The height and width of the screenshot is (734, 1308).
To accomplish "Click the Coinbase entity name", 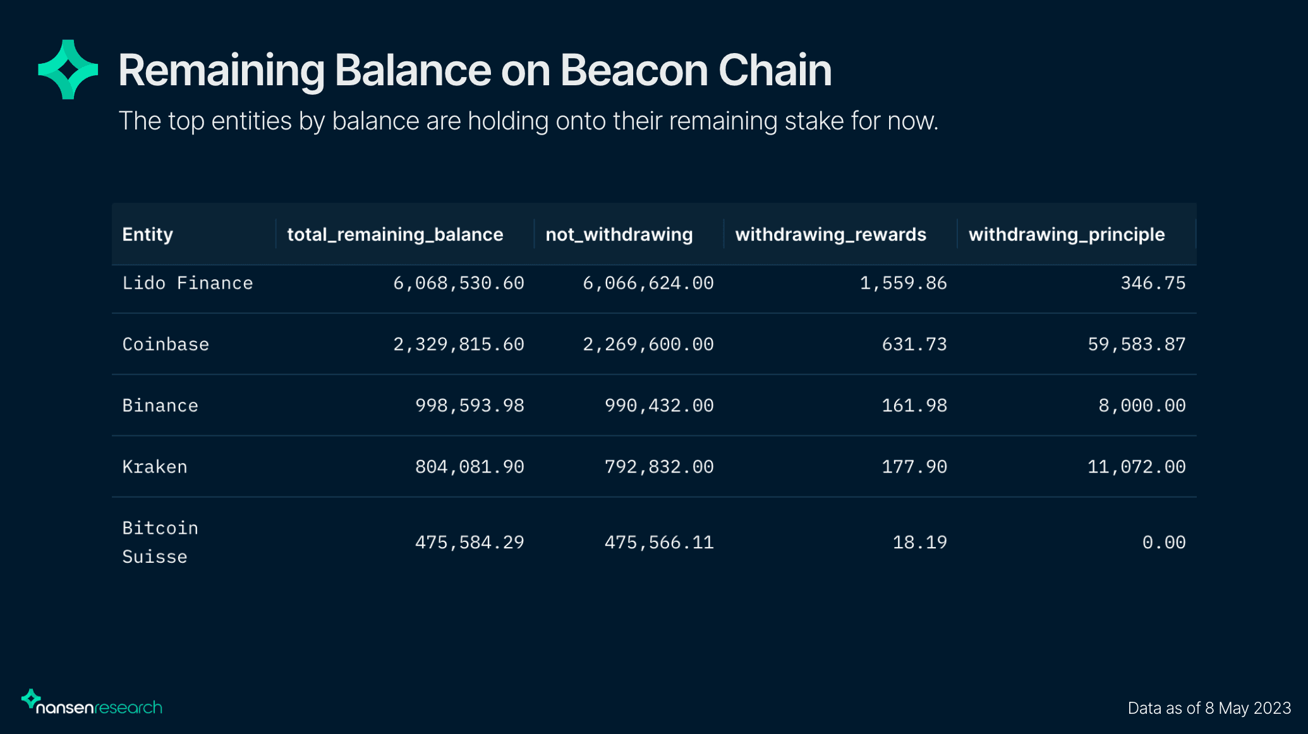I will [166, 344].
